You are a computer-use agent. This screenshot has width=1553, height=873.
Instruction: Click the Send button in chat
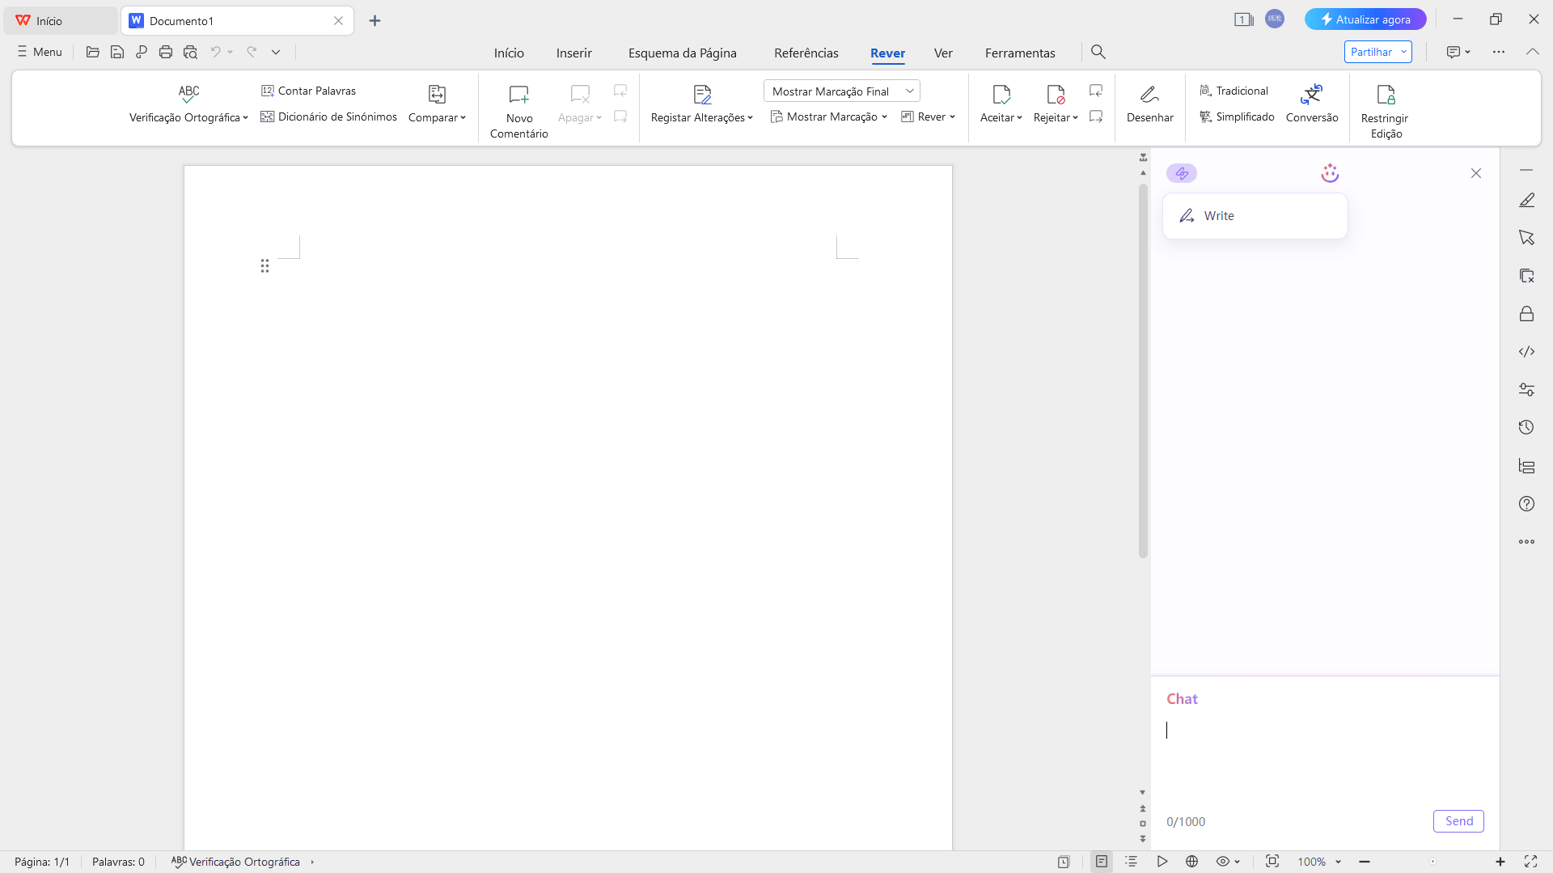tap(1458, 820)
